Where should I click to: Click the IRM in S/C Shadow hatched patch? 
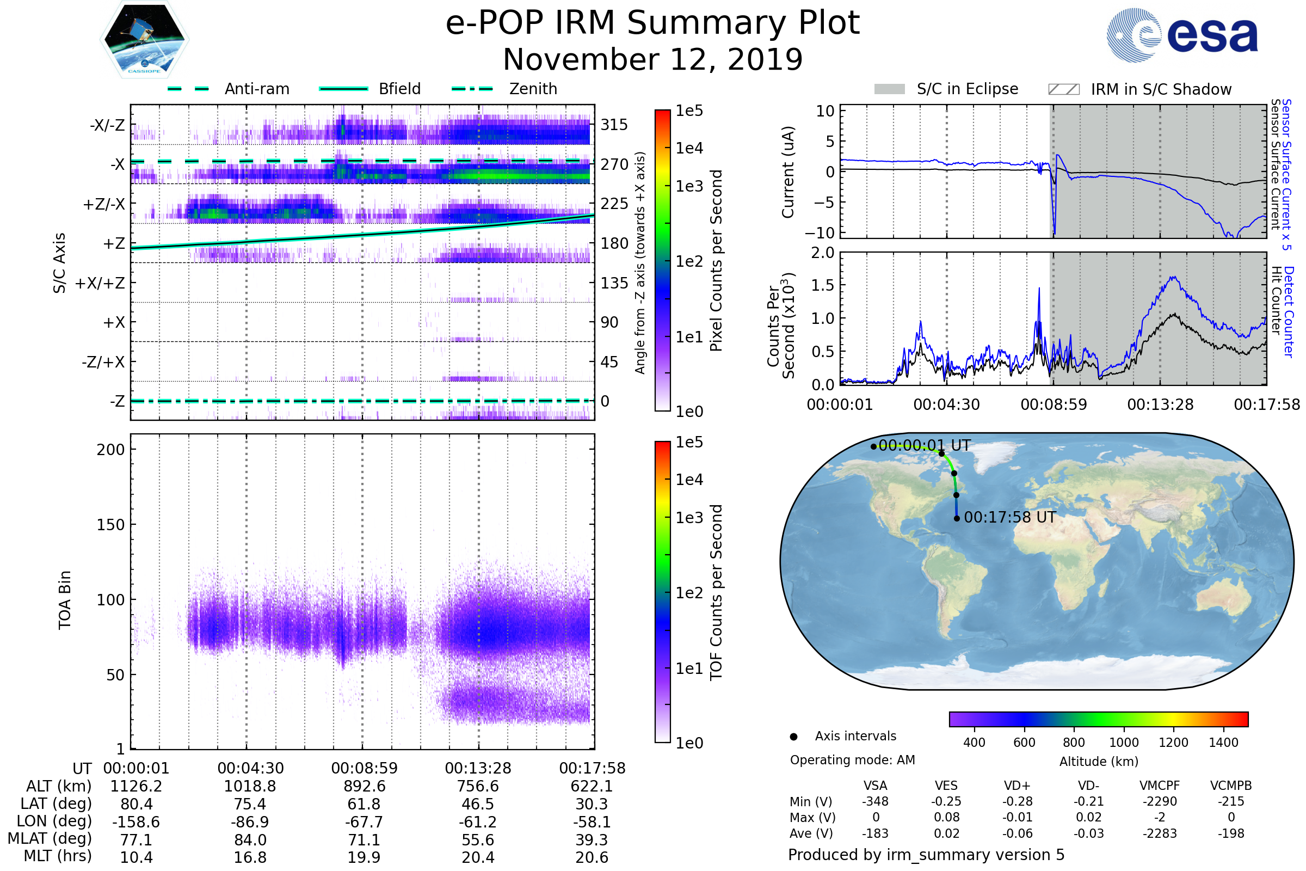click(x=1063, y=89)
